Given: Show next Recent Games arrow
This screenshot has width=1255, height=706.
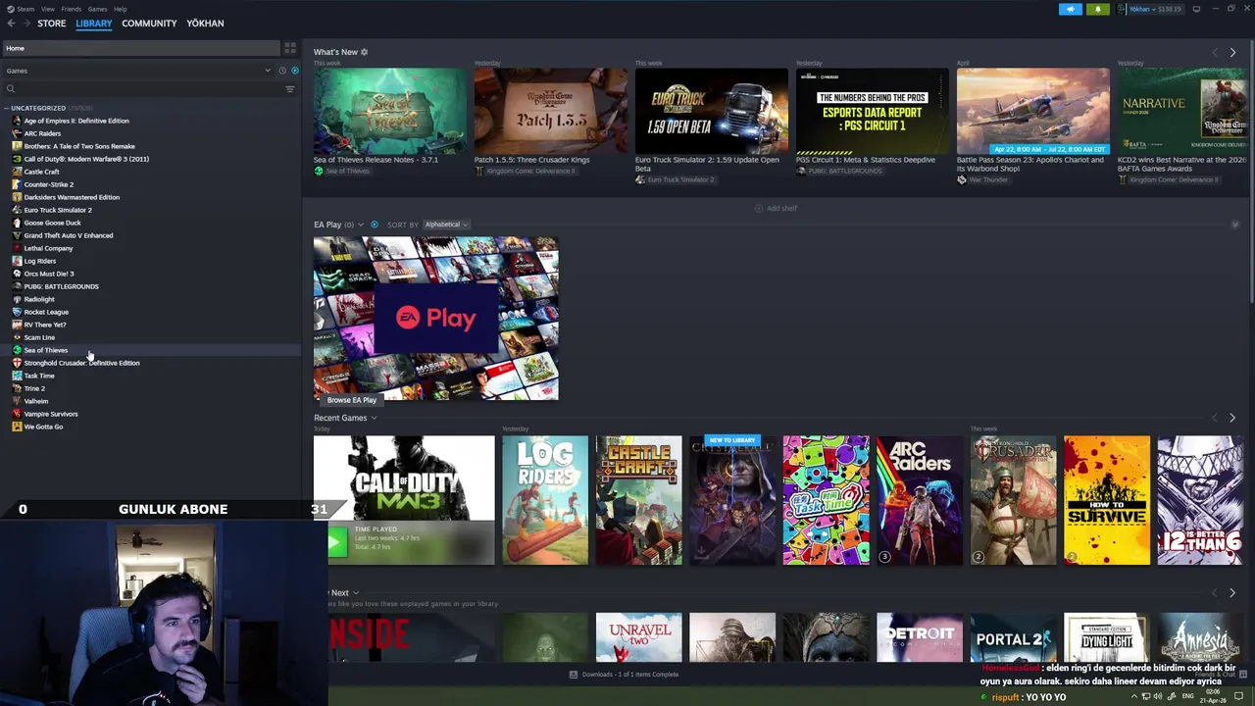Looking at the screenshot, I should point(1232,418).
